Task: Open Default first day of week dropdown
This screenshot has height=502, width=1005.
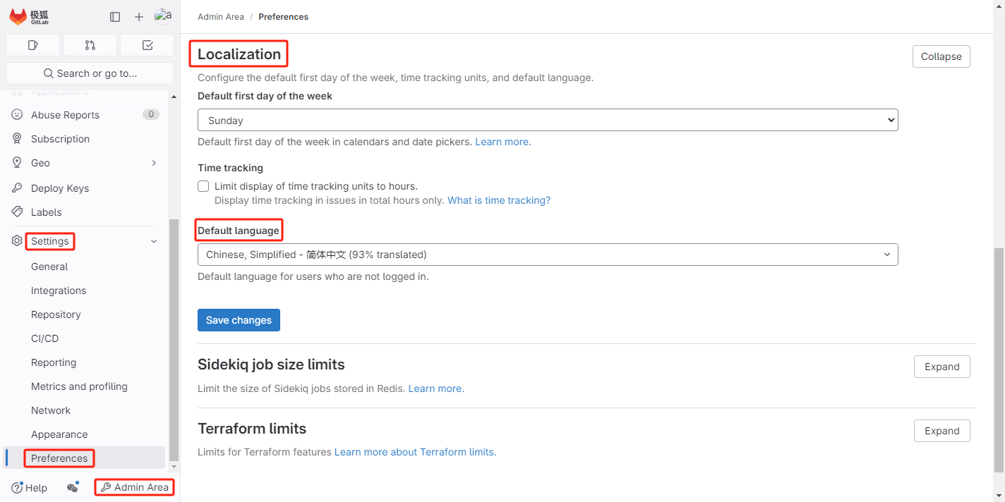Action: coord(547,121)
